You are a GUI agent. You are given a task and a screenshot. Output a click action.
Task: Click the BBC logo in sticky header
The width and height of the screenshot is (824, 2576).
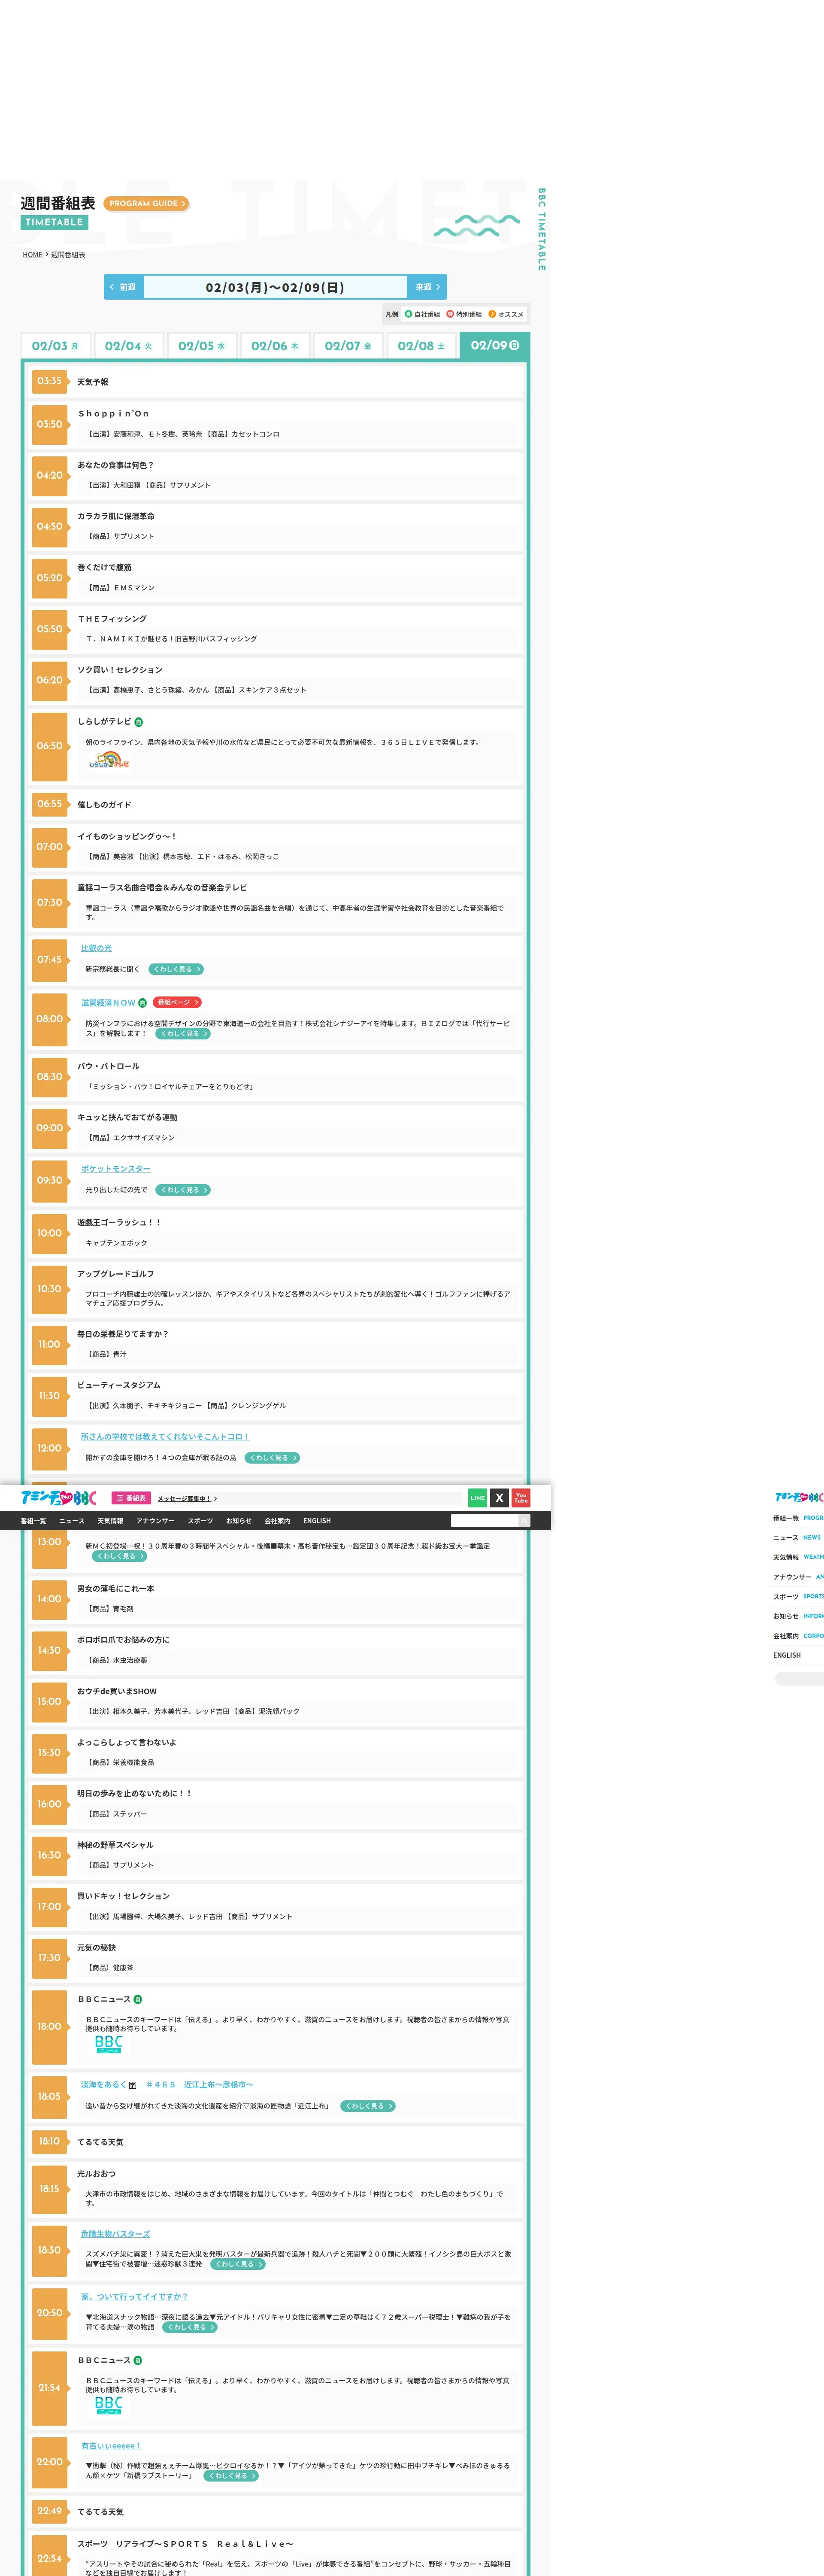[59, 1497]
